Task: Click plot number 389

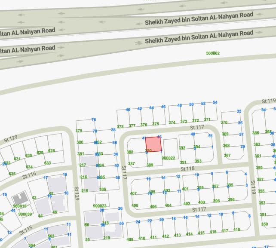Action: point(150,165)
